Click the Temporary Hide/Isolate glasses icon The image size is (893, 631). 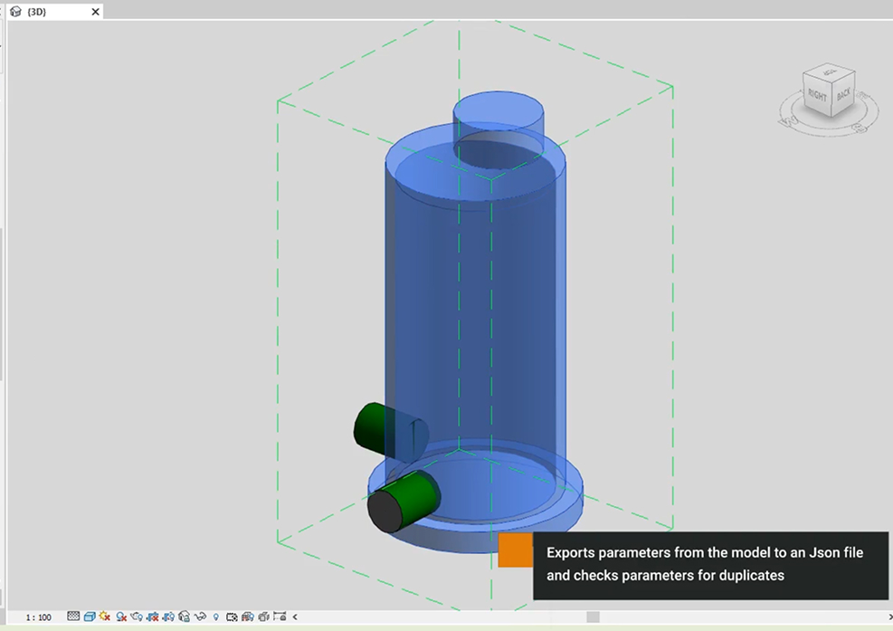tap(200, 617)
